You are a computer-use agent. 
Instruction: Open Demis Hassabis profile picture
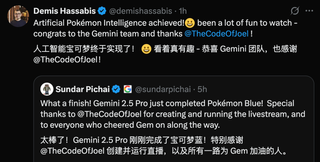(18, 16)
